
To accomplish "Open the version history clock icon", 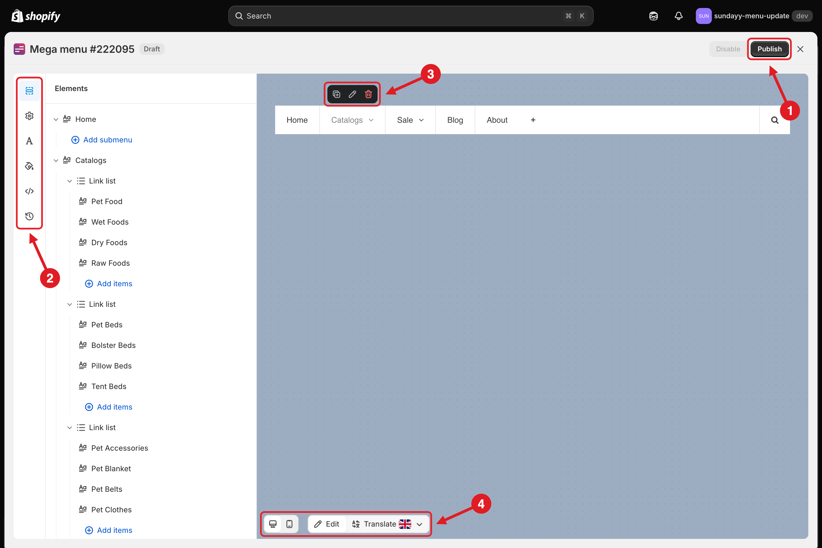I will [29, 216].
